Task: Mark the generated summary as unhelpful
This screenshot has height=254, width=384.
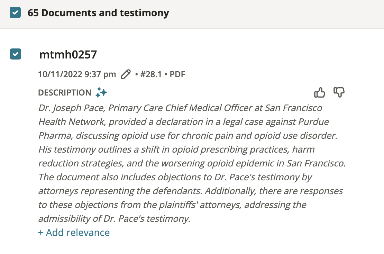Action: click(339, 92)
